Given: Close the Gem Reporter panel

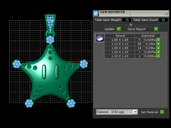Looking at the screenshot, I should coord(166,13).
